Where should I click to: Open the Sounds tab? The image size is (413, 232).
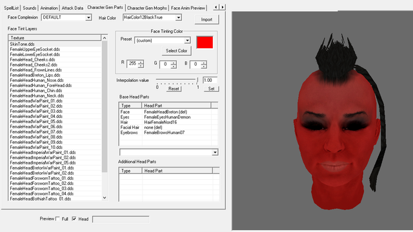coord(29,8)
